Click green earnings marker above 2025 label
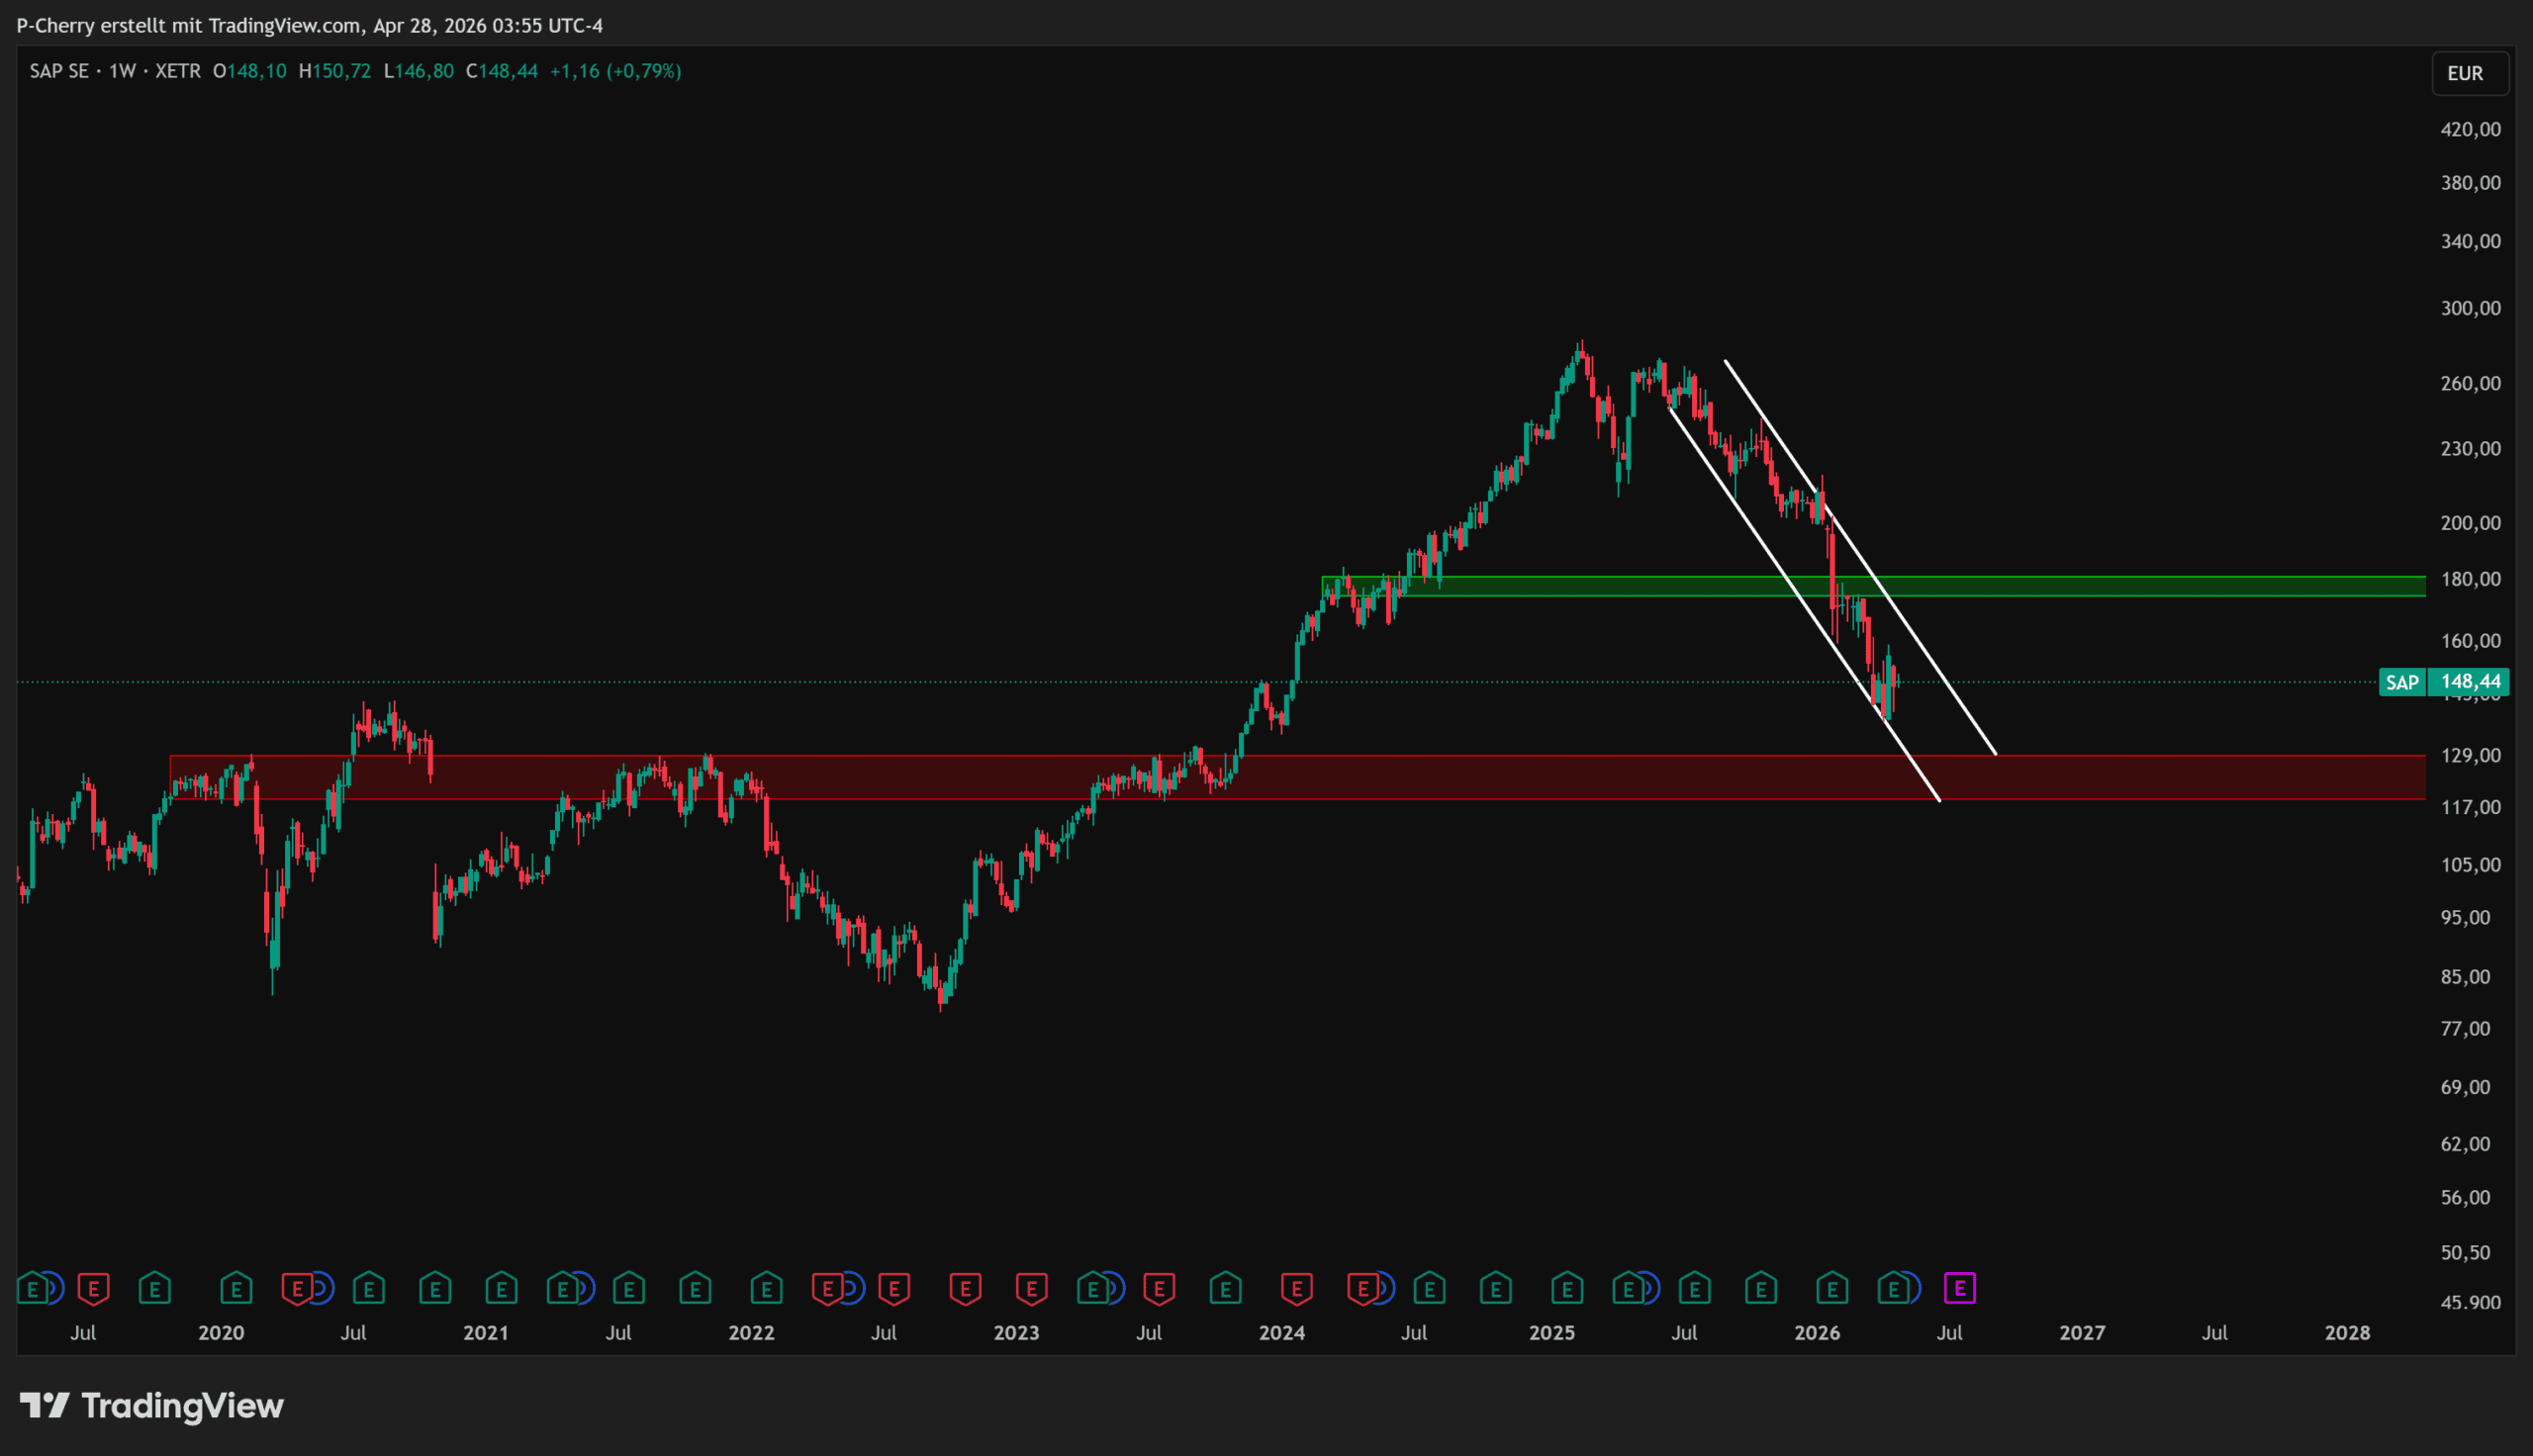 pos(1567,1288)
